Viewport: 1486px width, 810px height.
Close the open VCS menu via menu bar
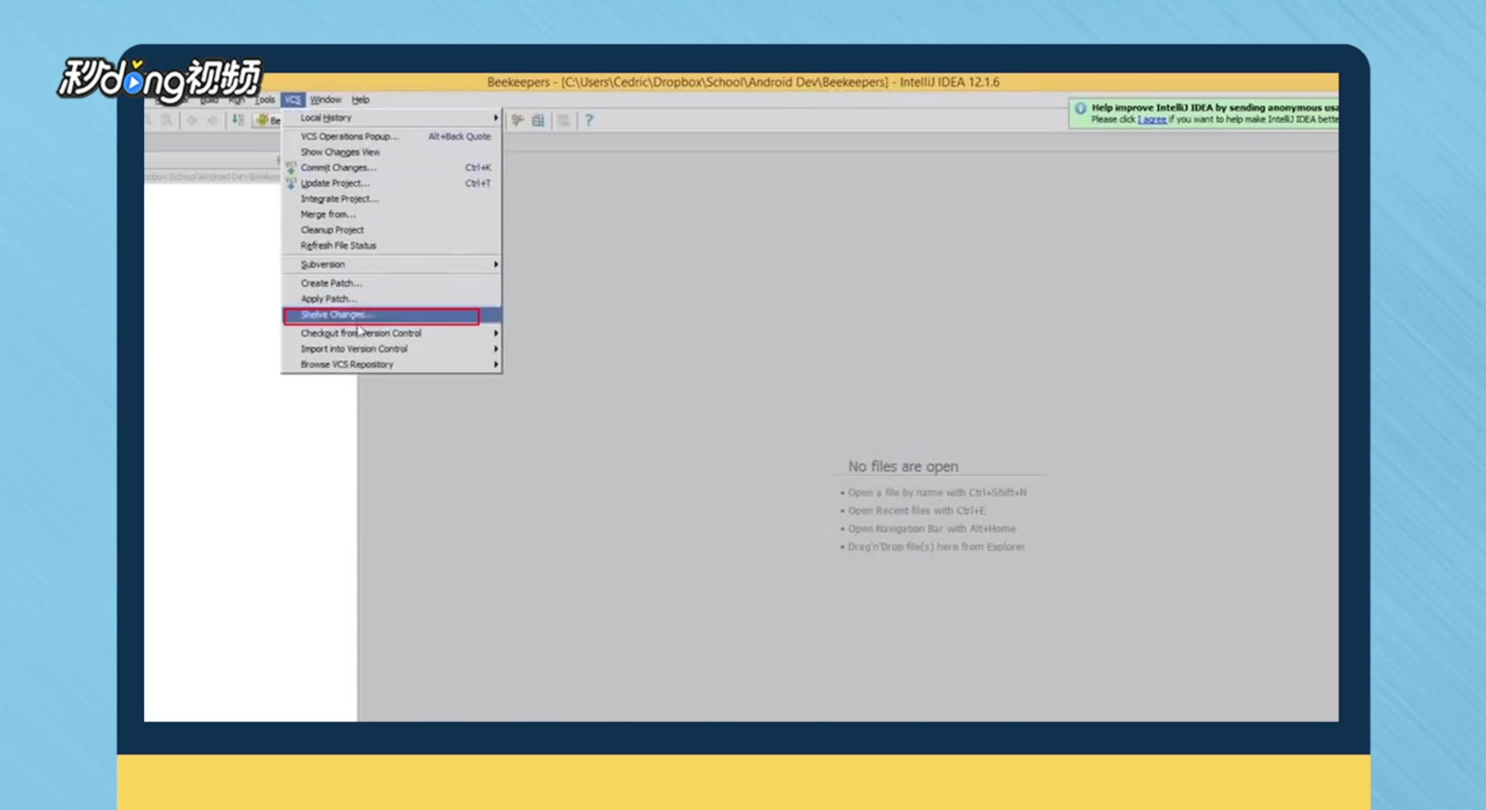click(x=293, y=100)
